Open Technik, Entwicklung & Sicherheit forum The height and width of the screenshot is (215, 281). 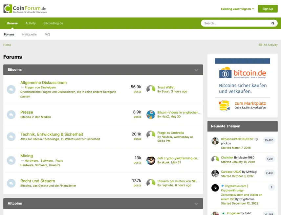coord(52,134)
